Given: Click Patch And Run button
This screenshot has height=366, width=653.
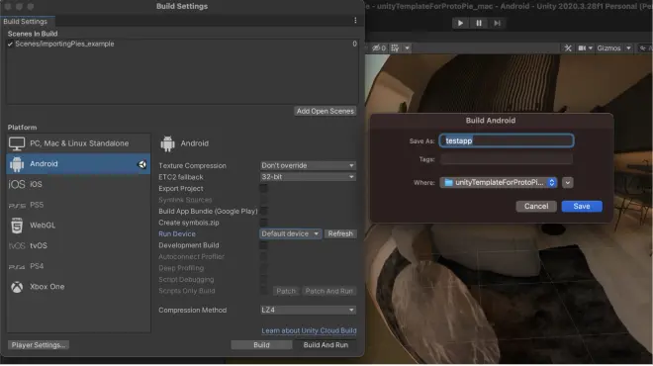Looking at the screenshot, I should coord(329,292).
